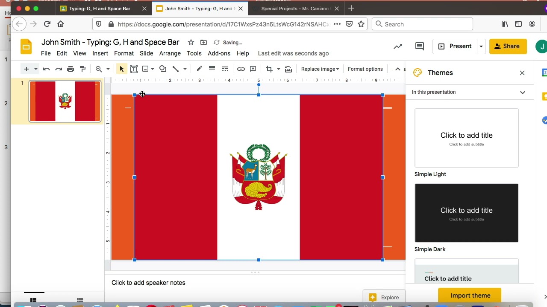Open Slides home logo
547x307 pixels.
[26, 46]
